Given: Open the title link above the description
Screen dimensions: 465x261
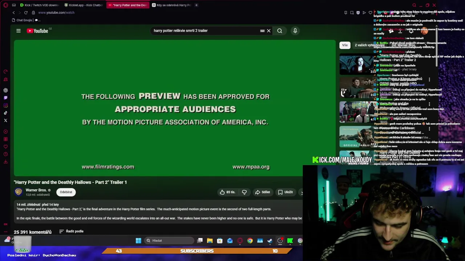Looking at the screenshot, I should [x=70, y=182].
